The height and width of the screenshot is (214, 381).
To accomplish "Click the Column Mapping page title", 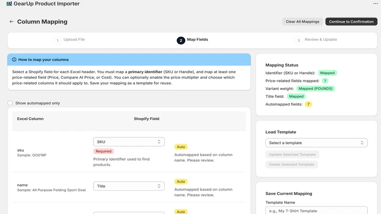I will (42, 21).
